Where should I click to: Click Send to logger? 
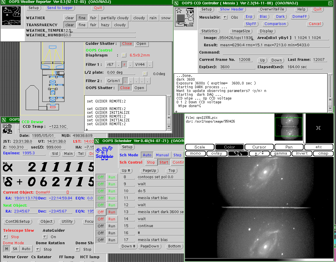60,8
